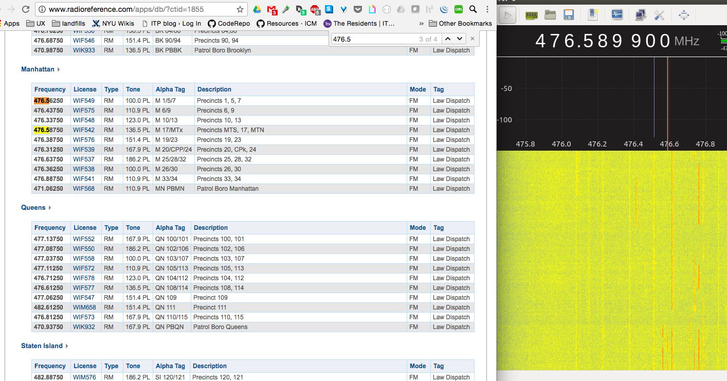Open I/O device configuration card icon
The height and width of the screenshot is (381, 727).
click(532, 15)
